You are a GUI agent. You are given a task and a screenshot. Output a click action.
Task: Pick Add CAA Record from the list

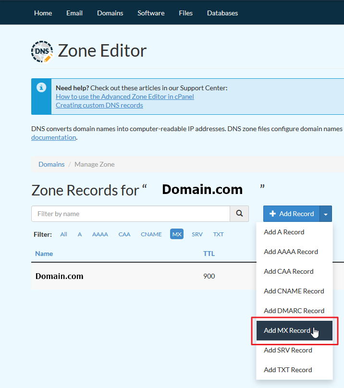(288, 271)
